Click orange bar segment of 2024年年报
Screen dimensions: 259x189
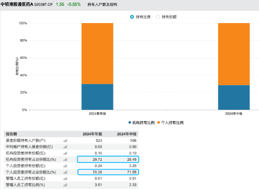(97, 54)
